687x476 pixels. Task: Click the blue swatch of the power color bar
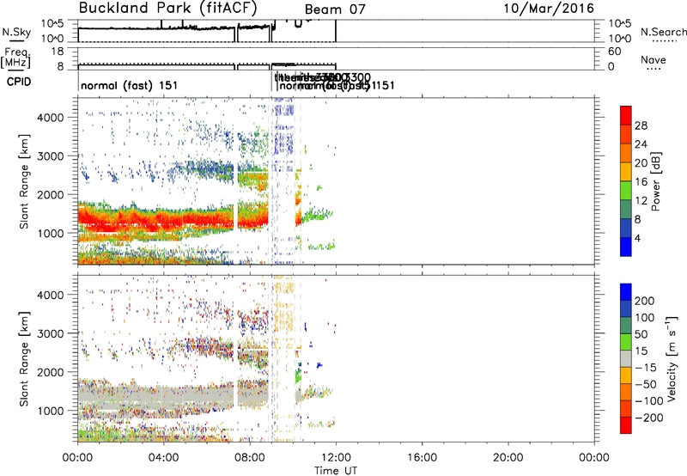[x=626, y=247]
